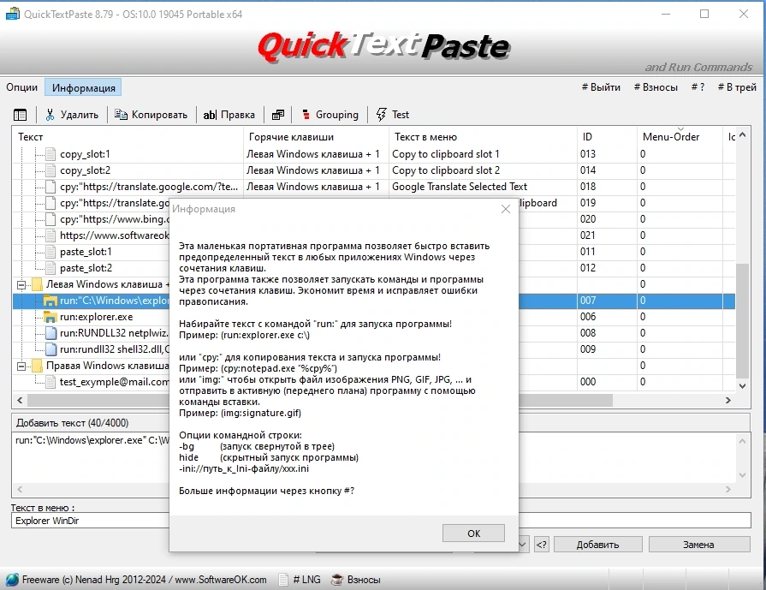Click OK in the Информация dialog

pyautogui.click(x=473, y=533)
